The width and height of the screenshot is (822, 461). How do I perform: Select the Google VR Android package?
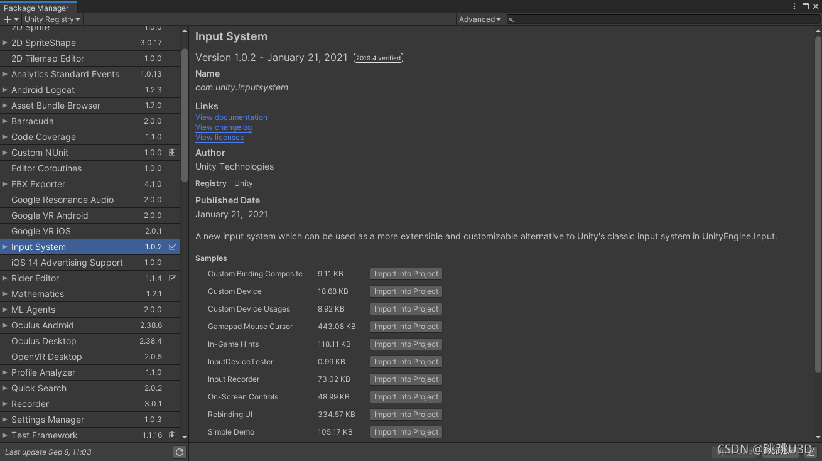(90, 215)
